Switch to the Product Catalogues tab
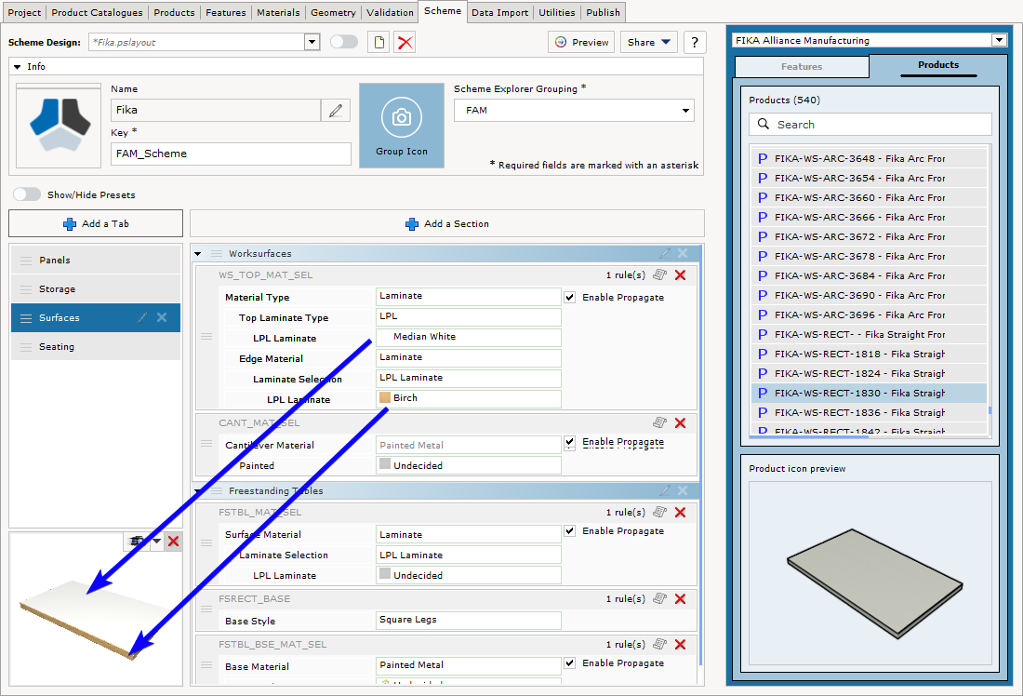 point(97,12)
